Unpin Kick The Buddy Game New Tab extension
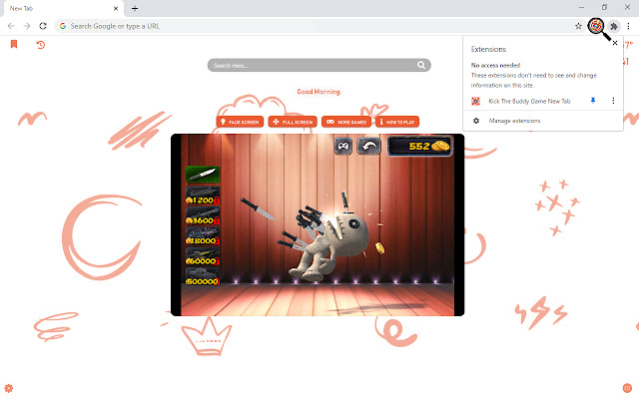639x399 pixels. [x=593, y=101]
